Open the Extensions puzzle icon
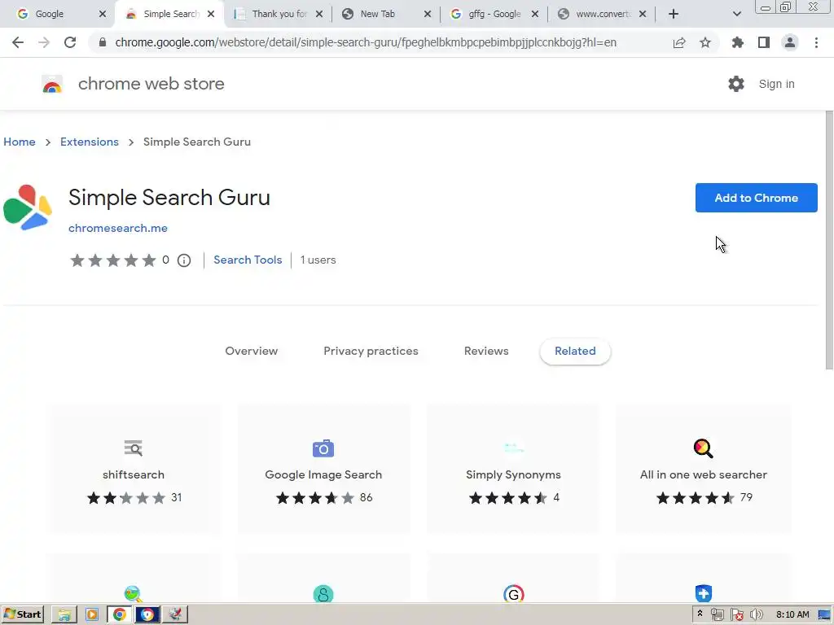 tap(738, 42)
